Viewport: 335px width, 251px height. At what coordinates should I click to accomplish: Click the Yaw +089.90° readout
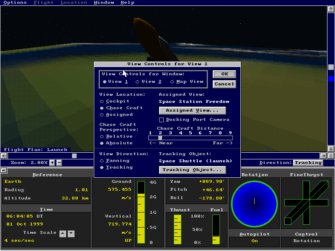point(211,182)
